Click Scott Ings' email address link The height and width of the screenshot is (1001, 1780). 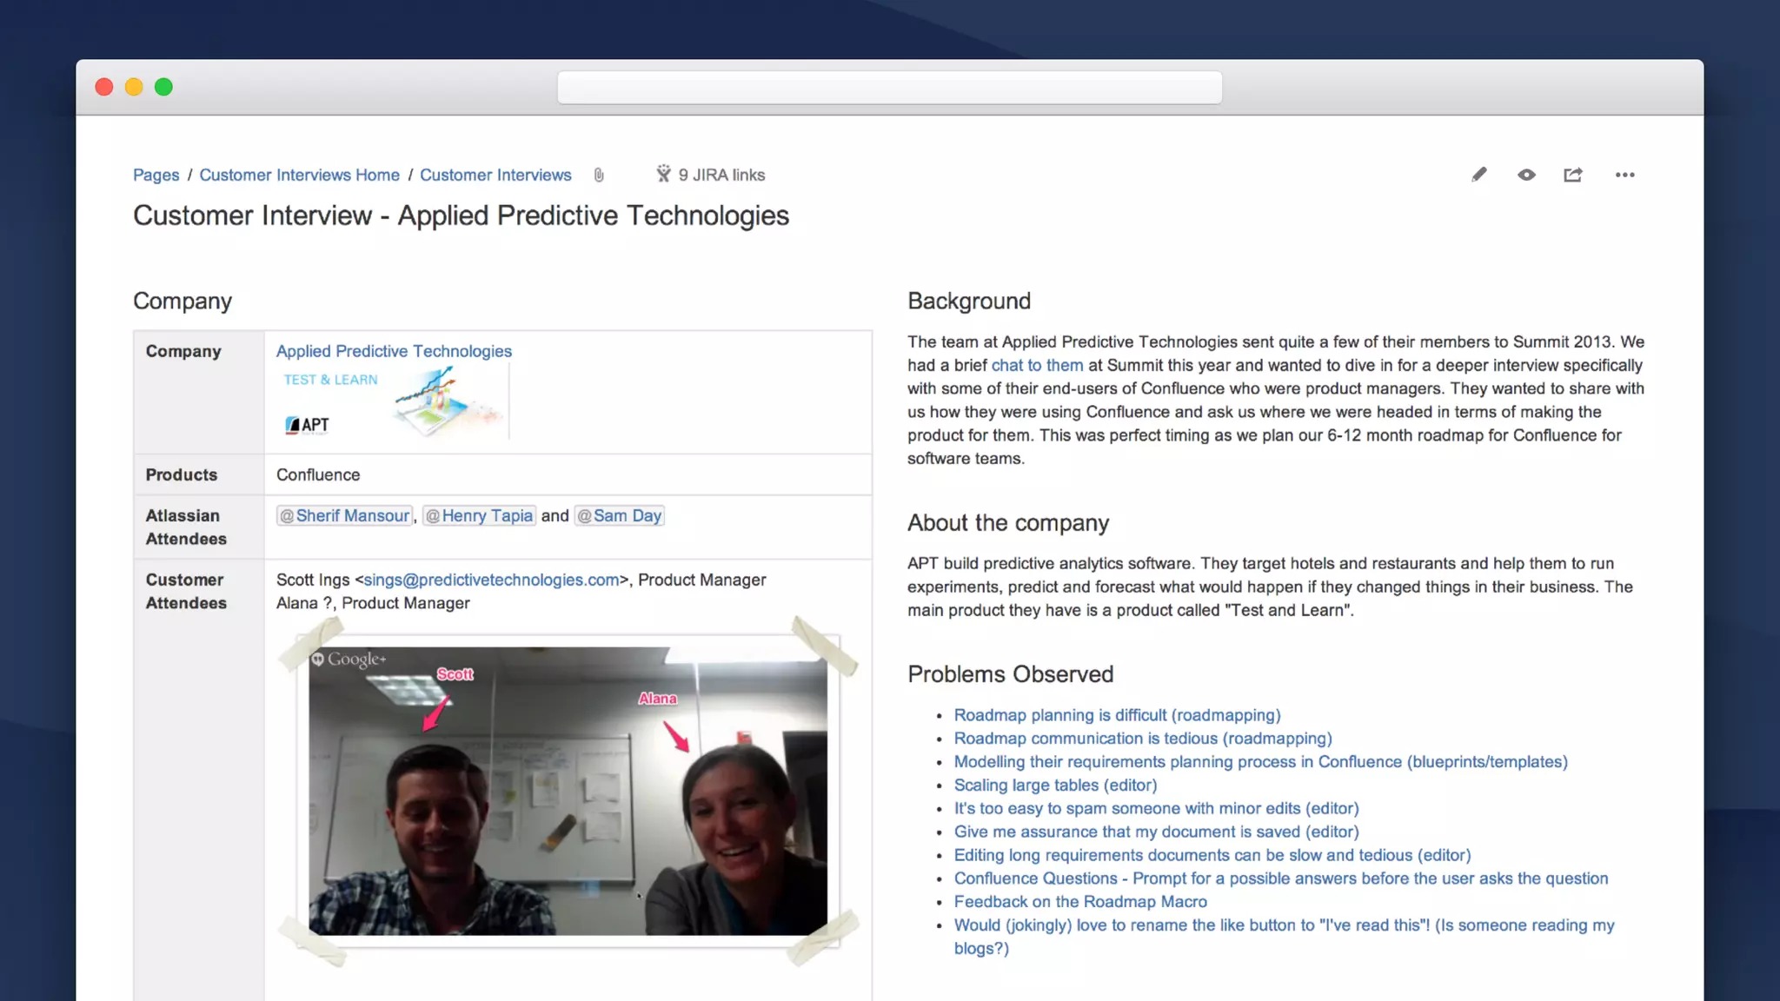point(491,580)
